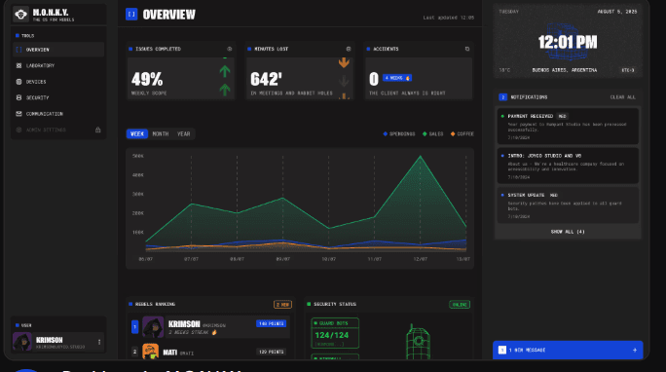Toggle the Spendings chart legend

(399, 133)
